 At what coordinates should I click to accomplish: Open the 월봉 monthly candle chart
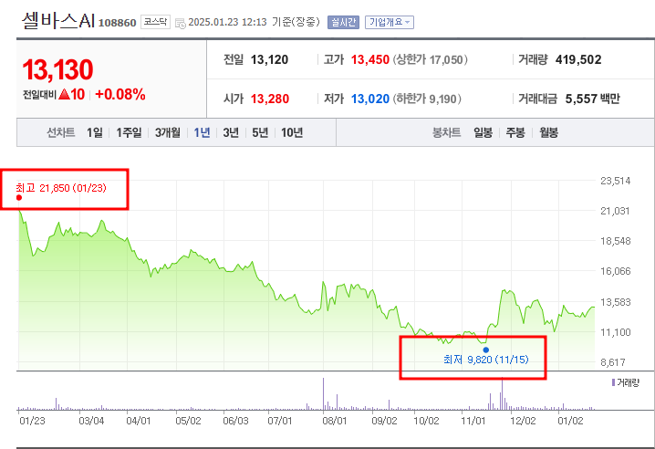click(549, 133)
